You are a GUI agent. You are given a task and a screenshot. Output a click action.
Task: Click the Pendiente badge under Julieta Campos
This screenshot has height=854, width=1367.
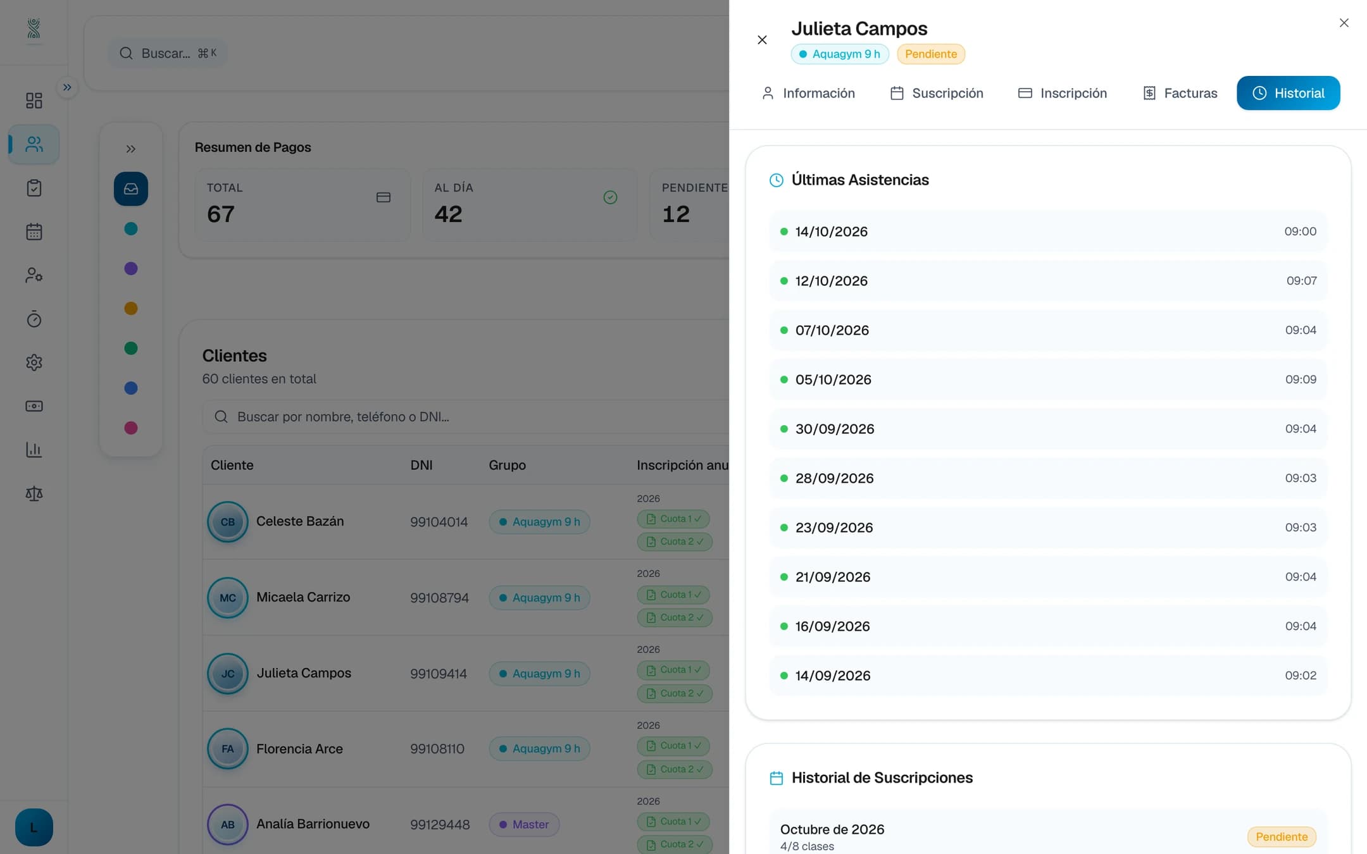tap(930, 54)
